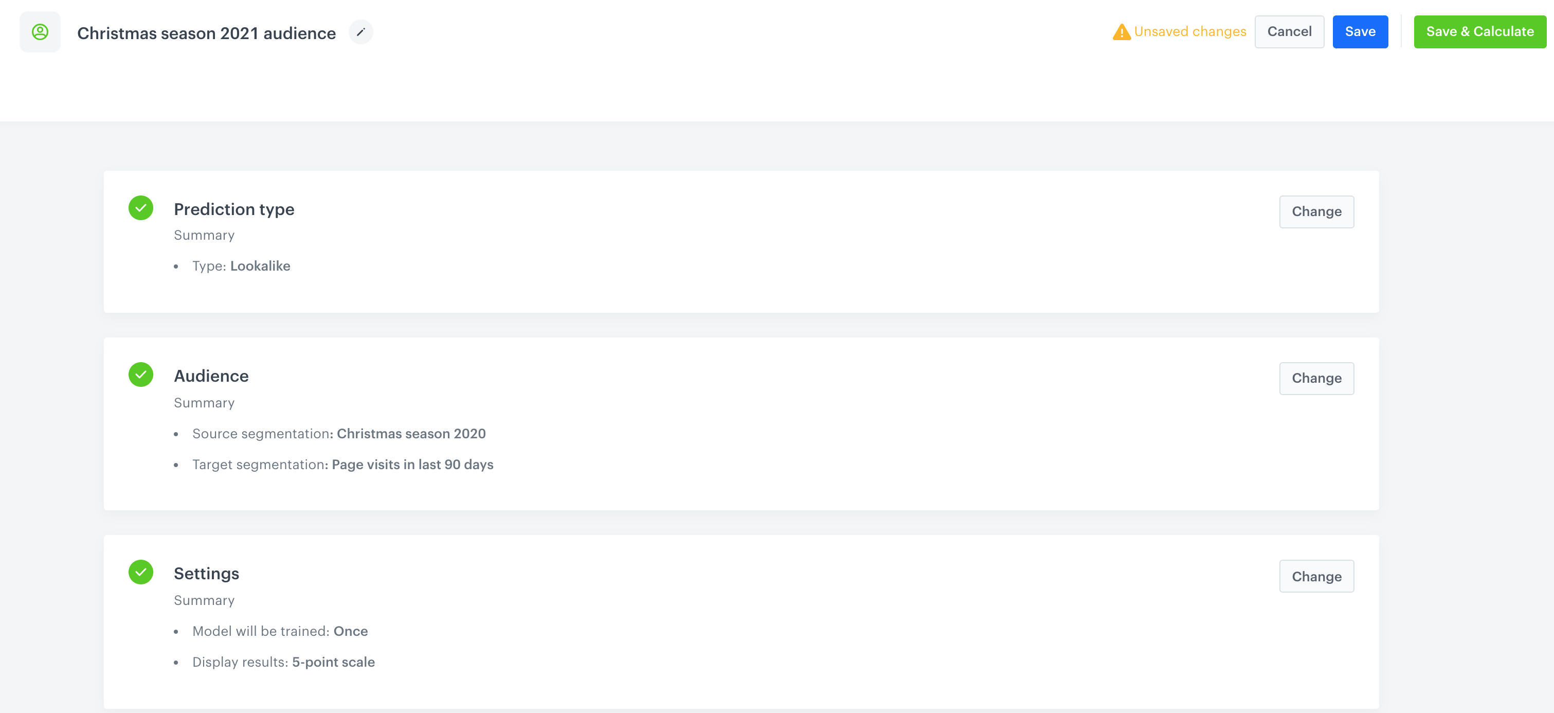The height and width of the screenshot is (713, 1554).
Task: Change the Audience configuration
Action: coord(1316,379)
